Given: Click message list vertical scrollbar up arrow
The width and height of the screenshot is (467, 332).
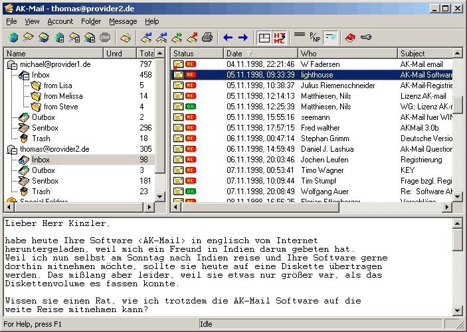Looking at the screenshot, I should click(x=458, y=54).
